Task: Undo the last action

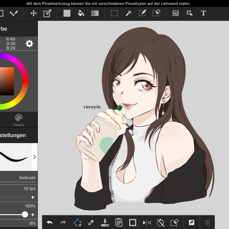Action: pyautogui.click(x=50, y=223)
